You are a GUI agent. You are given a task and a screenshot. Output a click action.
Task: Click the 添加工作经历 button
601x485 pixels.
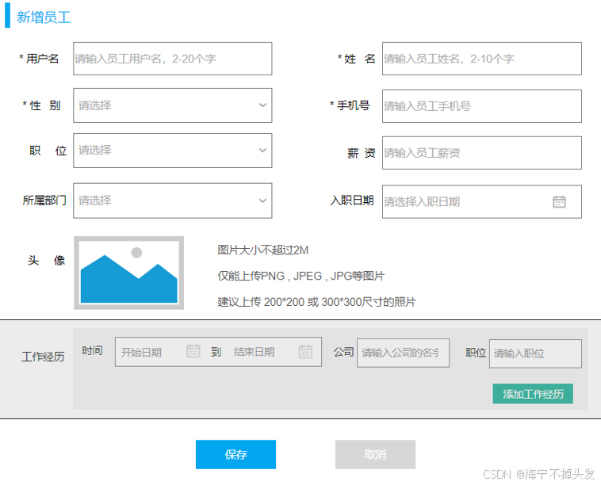[533, 393]
